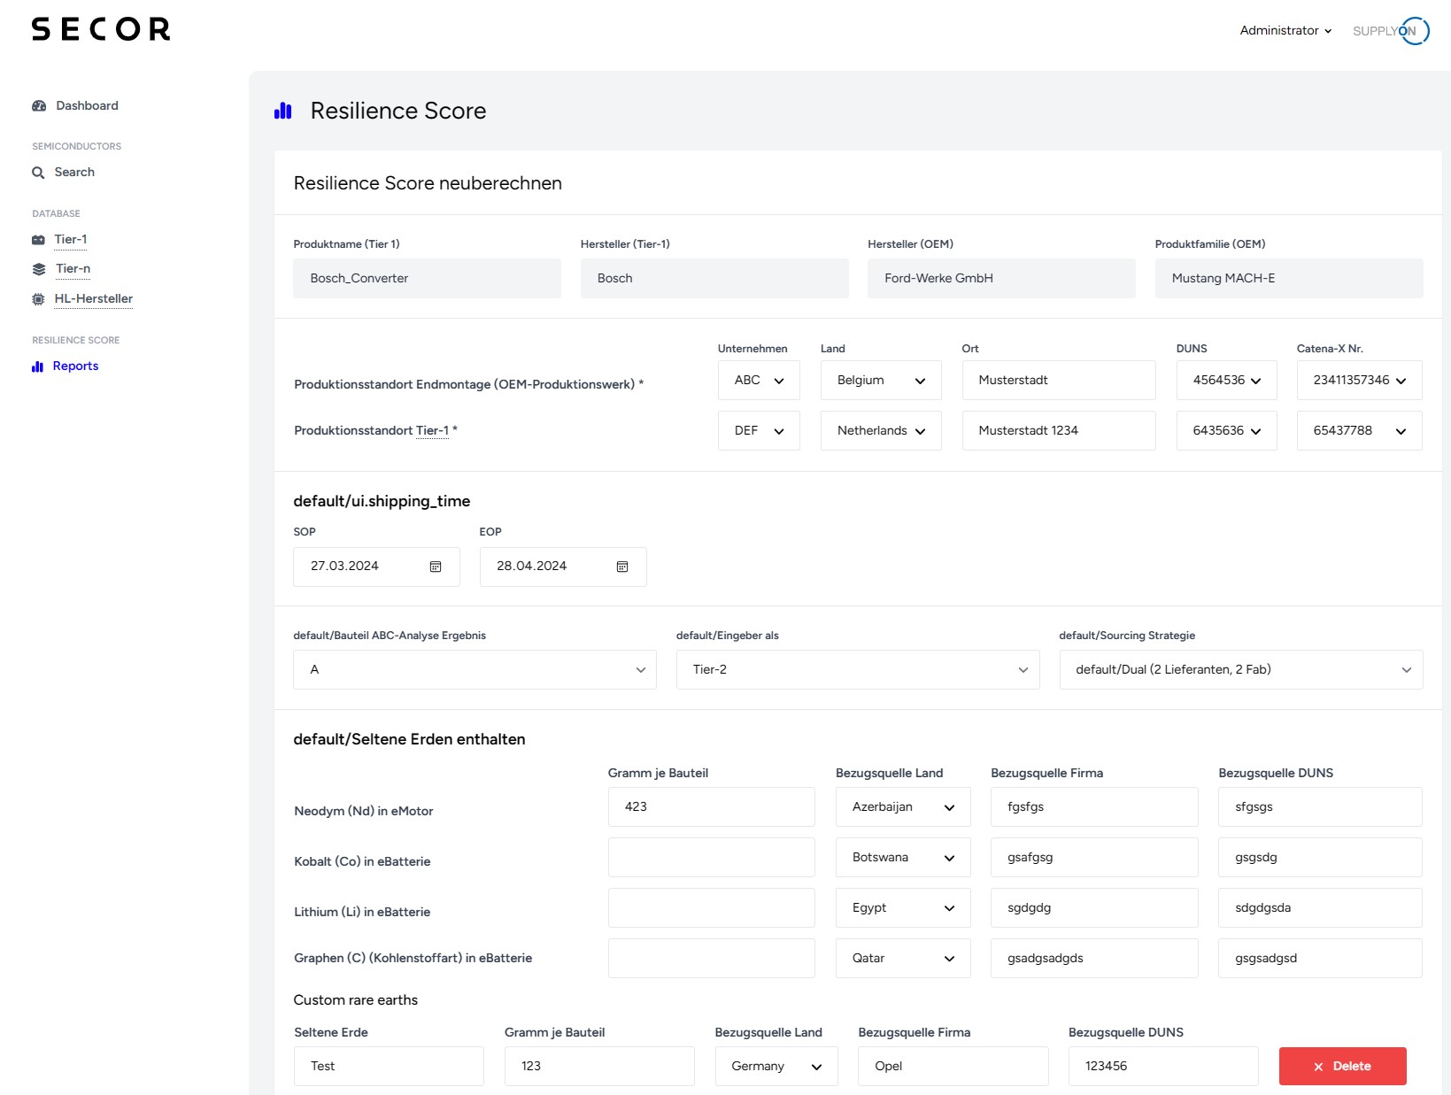Click the SupplyOn logo

point(1391,31)
